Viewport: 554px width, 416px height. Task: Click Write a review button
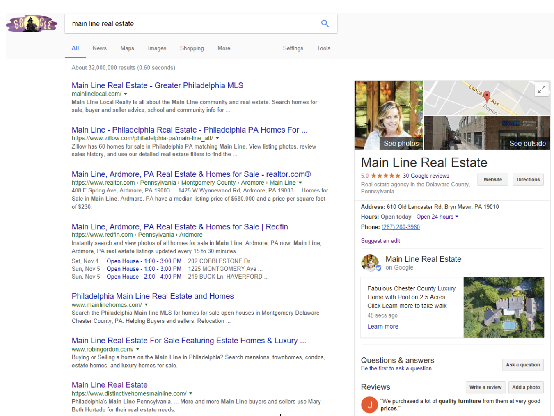tap(485, 387)
